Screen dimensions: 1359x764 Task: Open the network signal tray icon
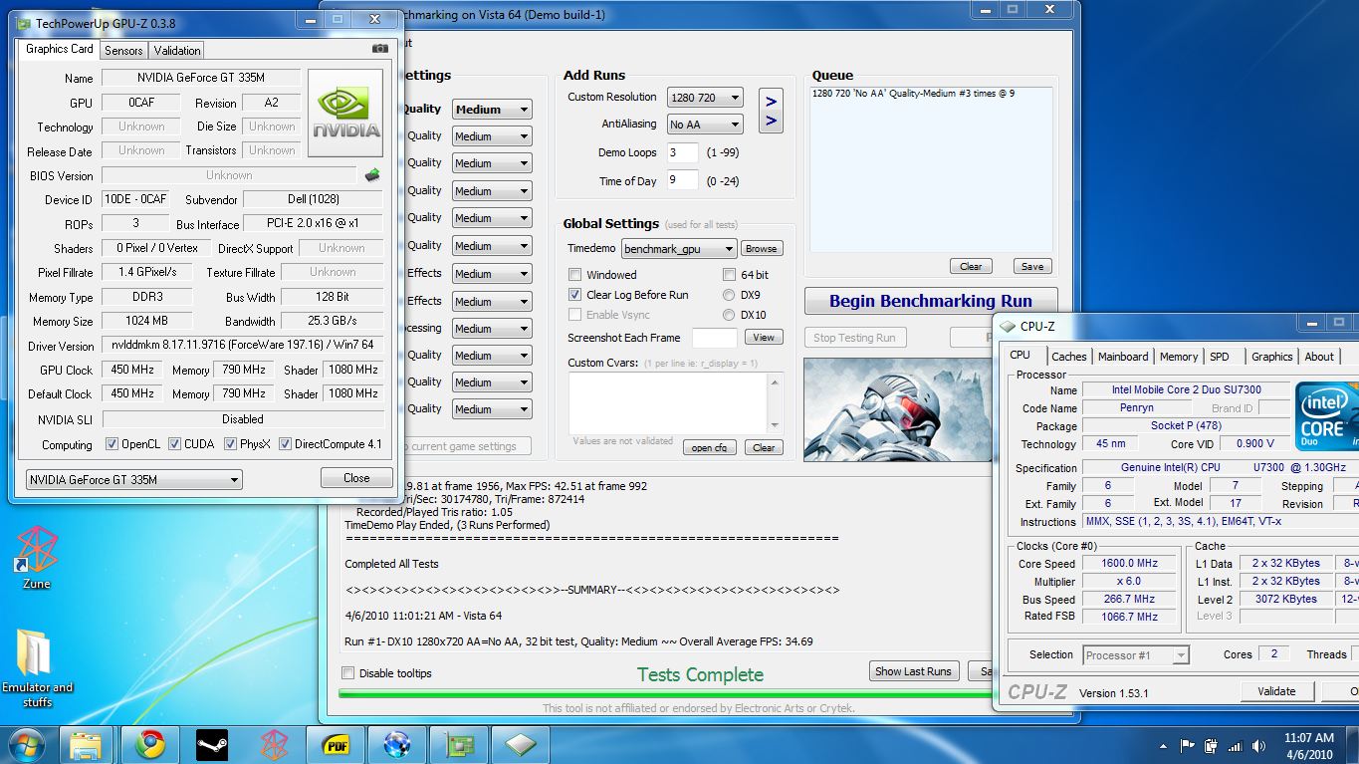click(x=1236, y=745)
